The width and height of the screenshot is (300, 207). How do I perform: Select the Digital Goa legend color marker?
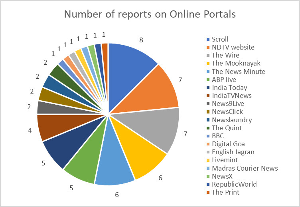click(x=208, y=144)
